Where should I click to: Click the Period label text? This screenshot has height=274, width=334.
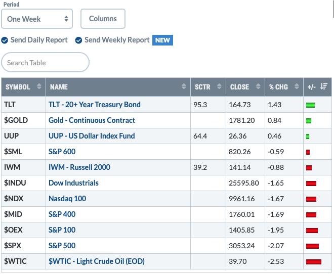point(11,4)
